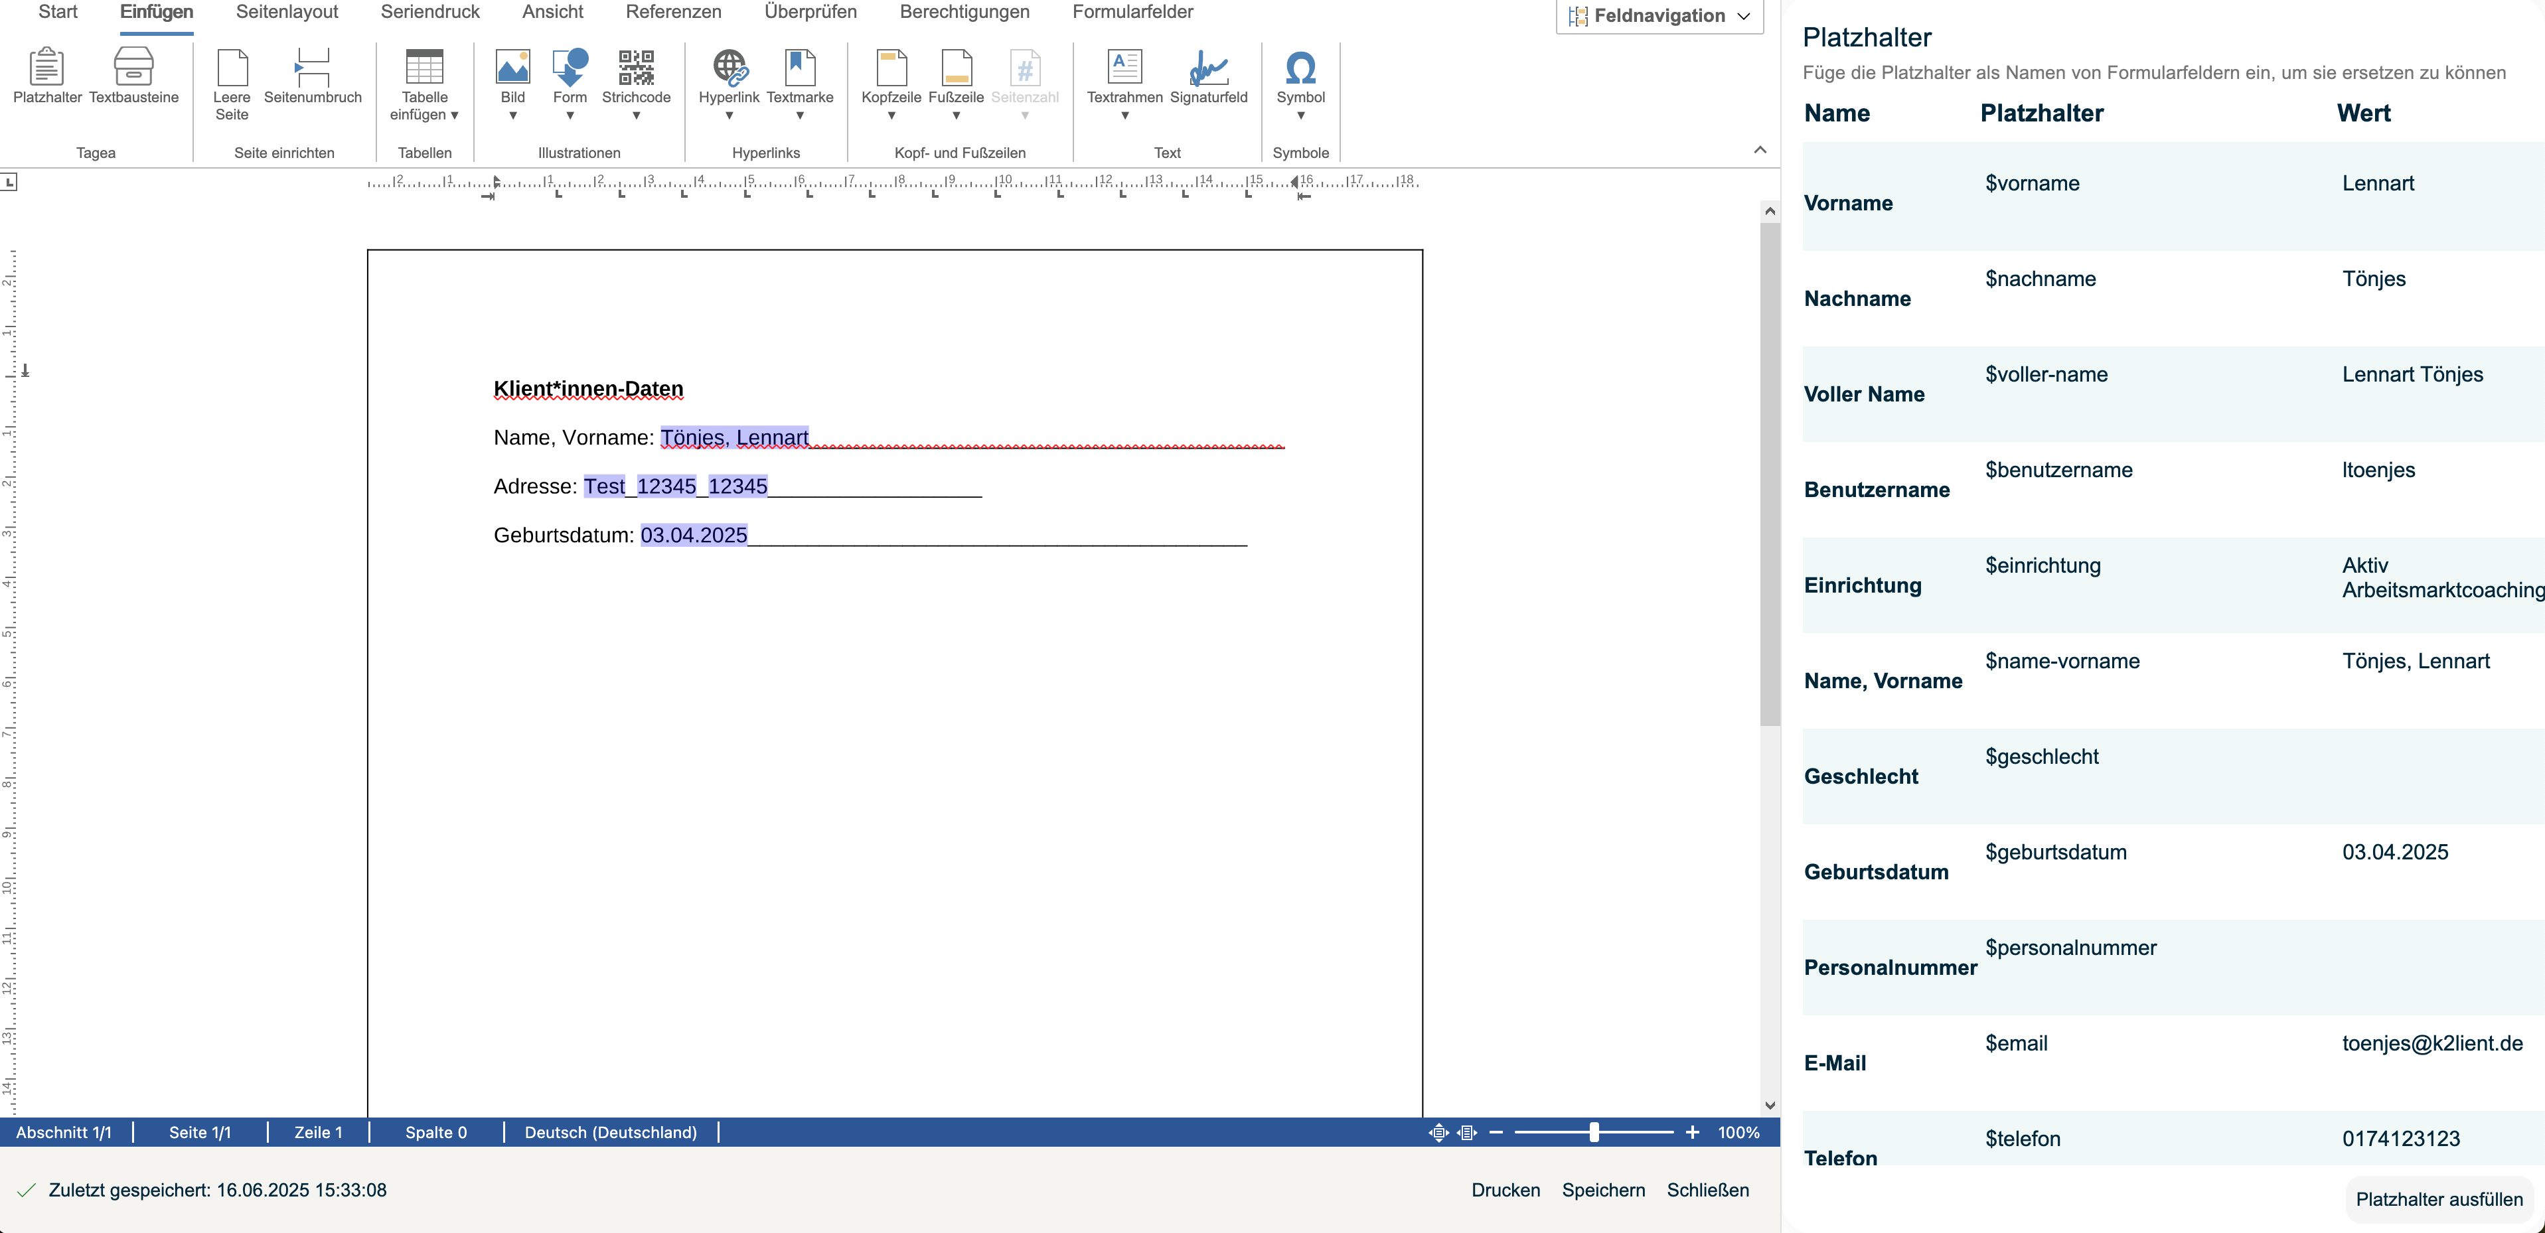Collapse the ribbon with the chevron

point(1760,150)
